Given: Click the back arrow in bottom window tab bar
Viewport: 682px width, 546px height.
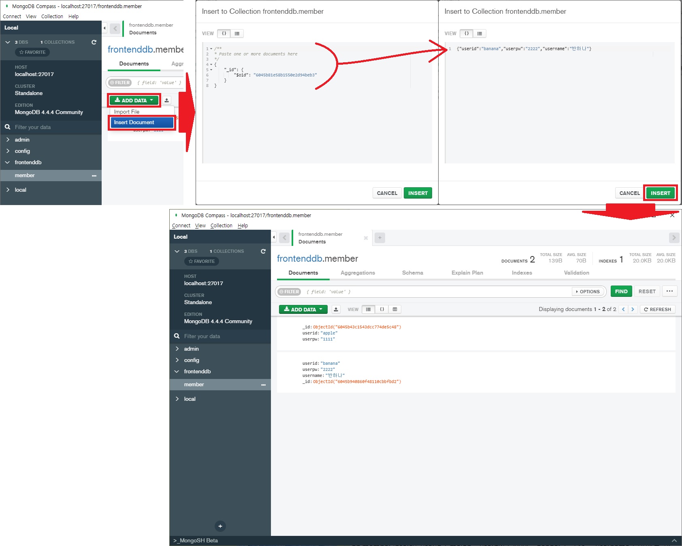Looking at the screenshot, I should pyautogui.click(x=285, y=238).
